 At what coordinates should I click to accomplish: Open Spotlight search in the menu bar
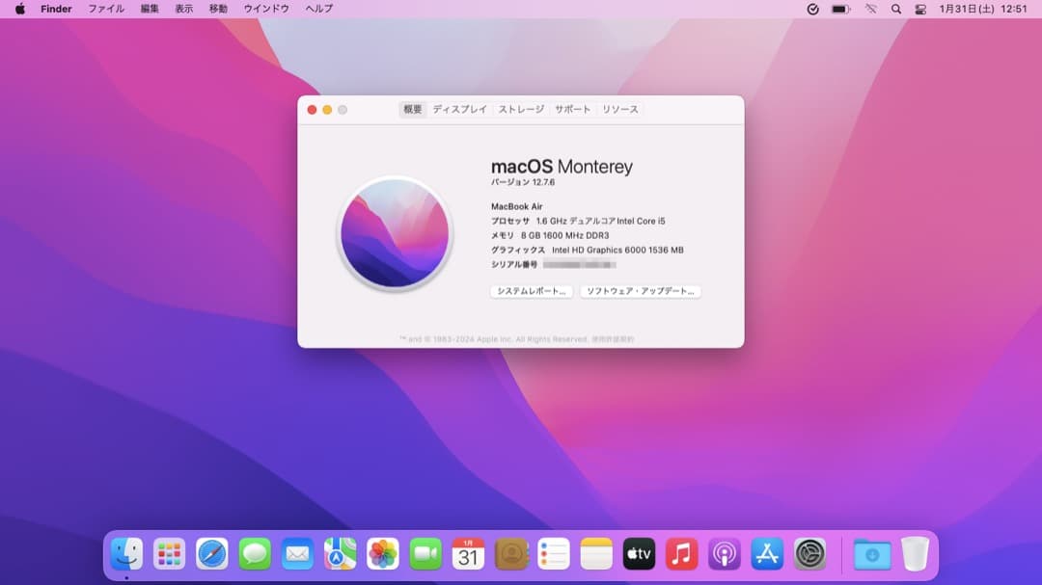(x=894, y=9)
